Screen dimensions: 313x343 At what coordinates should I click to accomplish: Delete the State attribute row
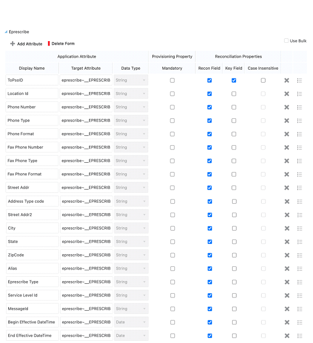287,242
